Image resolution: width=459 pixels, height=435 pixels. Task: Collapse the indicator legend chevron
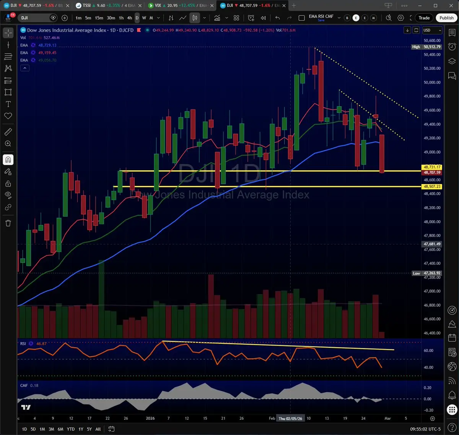[x=24, y=68]
